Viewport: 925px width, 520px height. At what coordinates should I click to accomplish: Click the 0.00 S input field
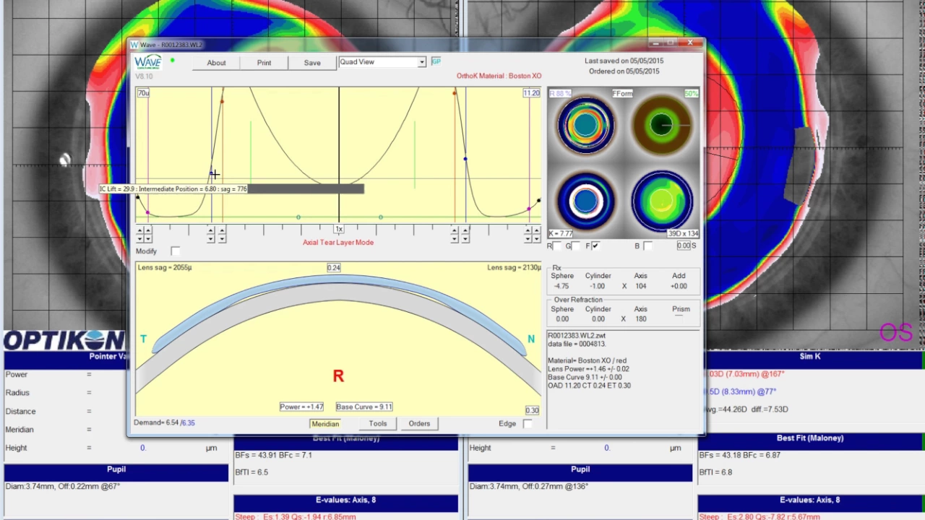point(684,246)
